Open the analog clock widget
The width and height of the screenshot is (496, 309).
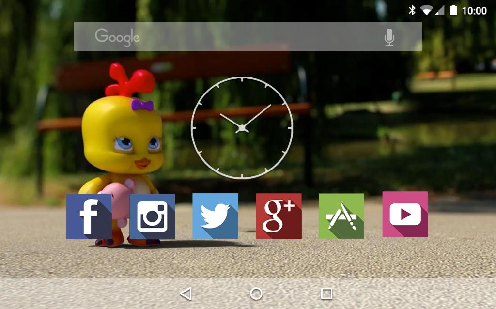pyautogui.click(x=242, y=128)
